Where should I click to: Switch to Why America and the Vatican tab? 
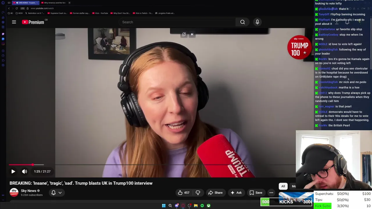(x=54, y=3)
